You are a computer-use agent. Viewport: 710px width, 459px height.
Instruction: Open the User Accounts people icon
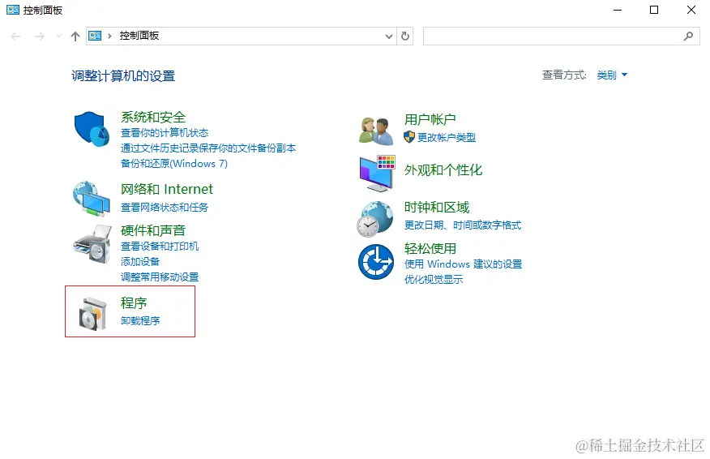click(x=376, y=131)
